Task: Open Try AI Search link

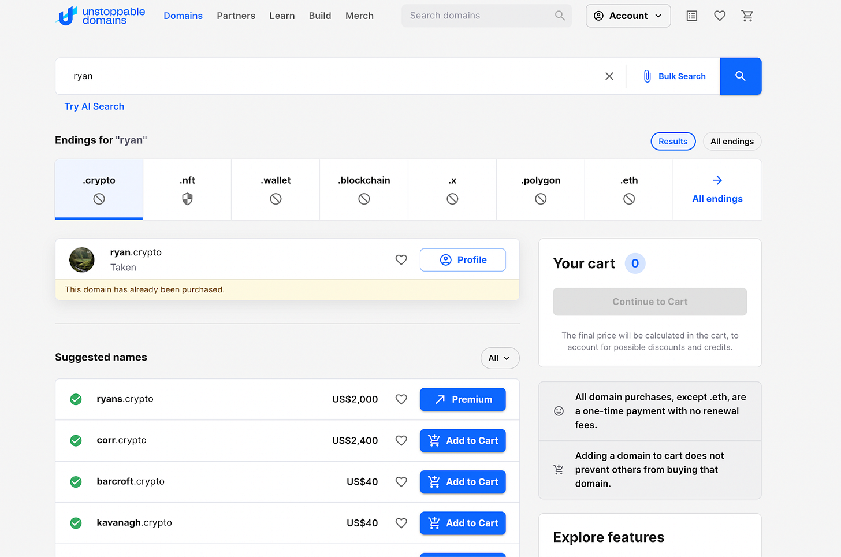Action: coord(94,106)
